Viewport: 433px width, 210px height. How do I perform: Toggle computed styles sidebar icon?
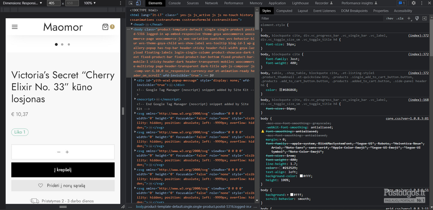(425, 18)
